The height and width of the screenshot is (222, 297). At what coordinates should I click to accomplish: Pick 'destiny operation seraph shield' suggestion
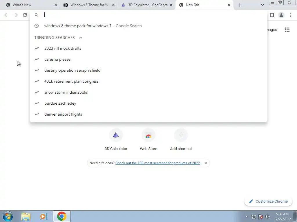[x=148, y=70]
